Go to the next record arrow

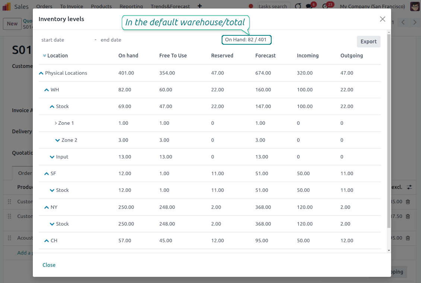coord(415,23)
